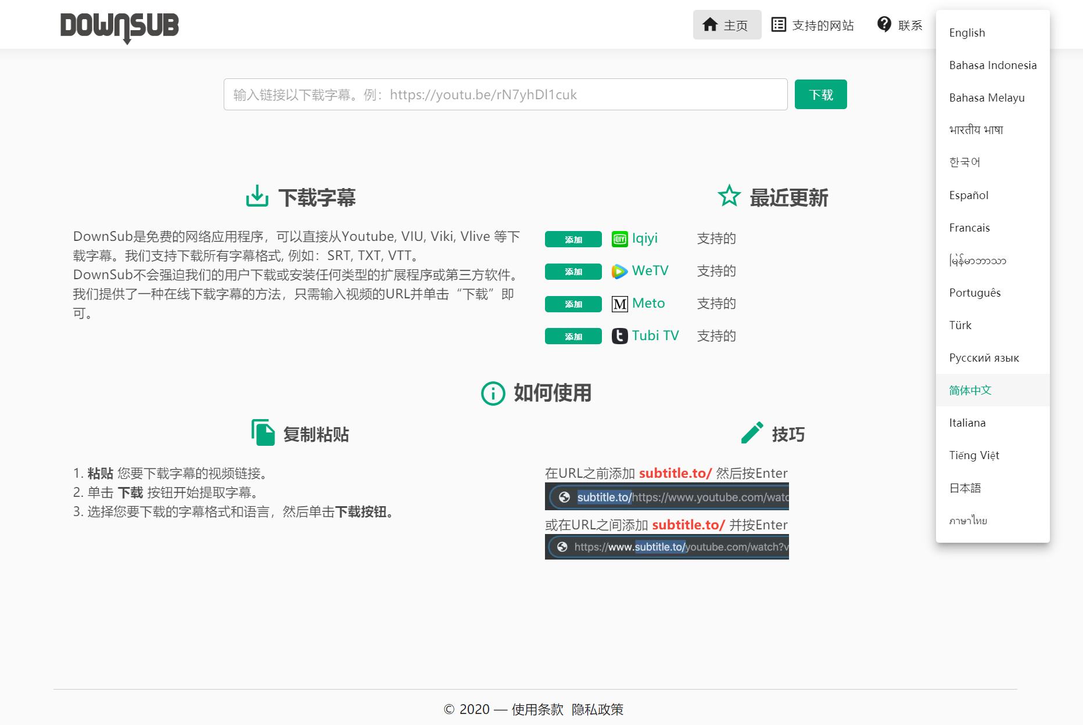The height and width of the screenshot is (725, 1083).
Task: Select Bahasa Melayu language
Action: click(993, 98)
